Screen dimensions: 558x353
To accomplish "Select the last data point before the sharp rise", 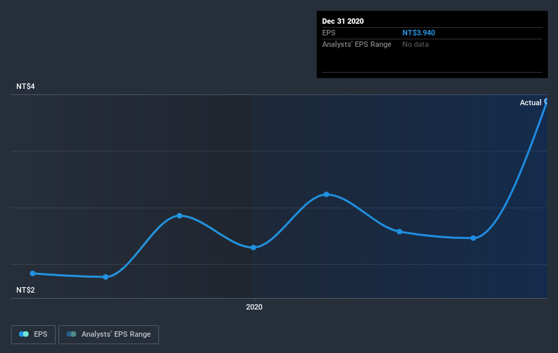I will 473,238.
